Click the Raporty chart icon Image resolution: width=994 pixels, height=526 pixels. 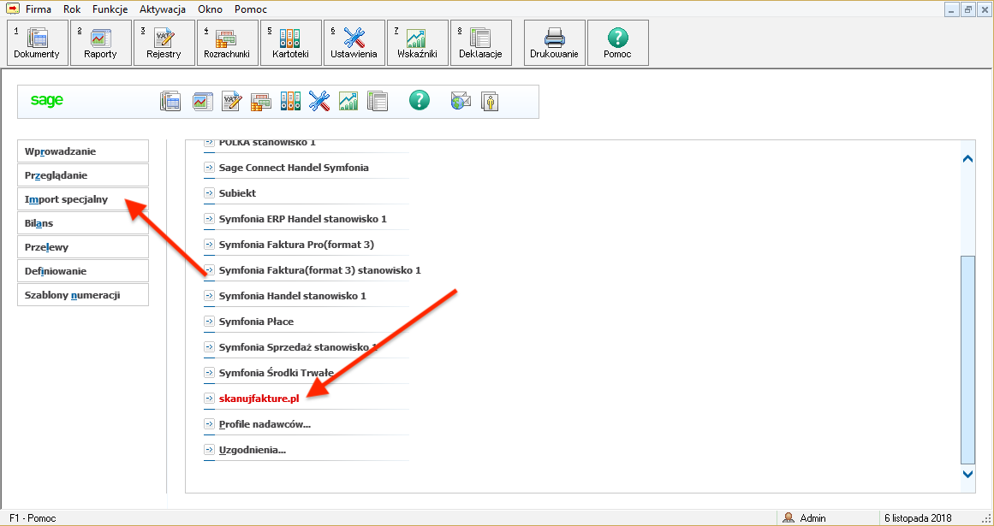(100, 43)
